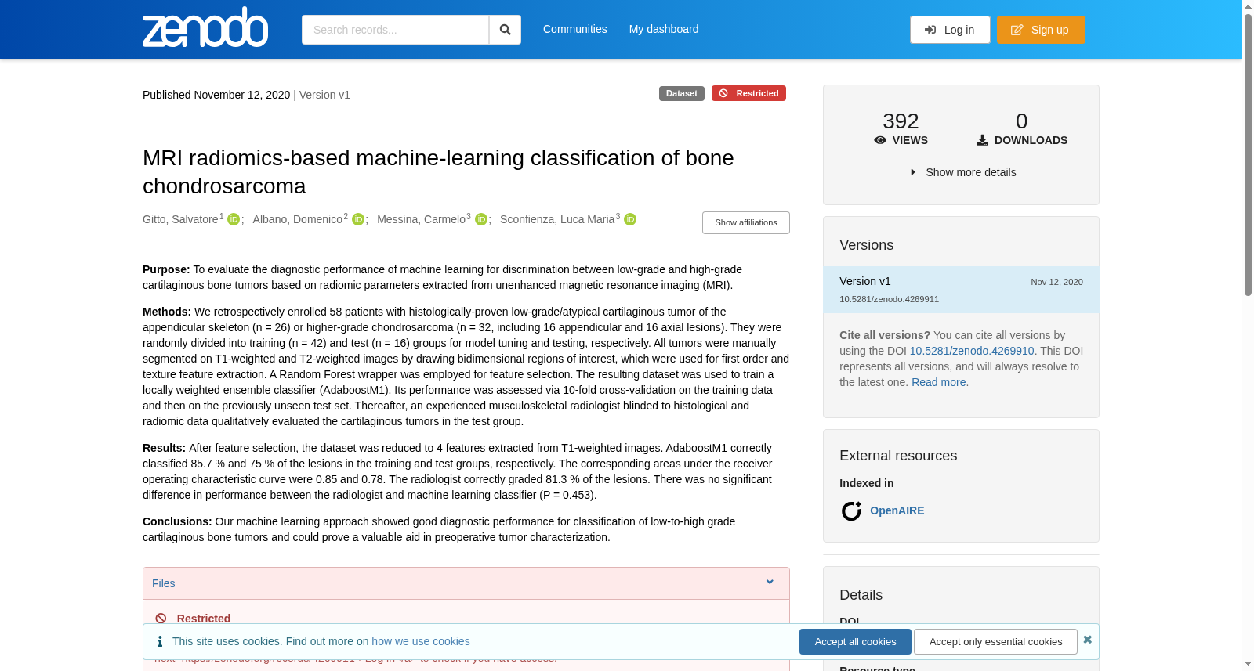This screenshot has height=671, width=1254.
Task: Collapse the Files panel chevron
Action: tap(770, 583)
